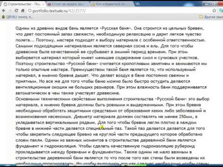Image resolution: width=223 pixels, height=167 pixels.
Task: Click the site icon left of the URL
Action: (x=30, y=11)
